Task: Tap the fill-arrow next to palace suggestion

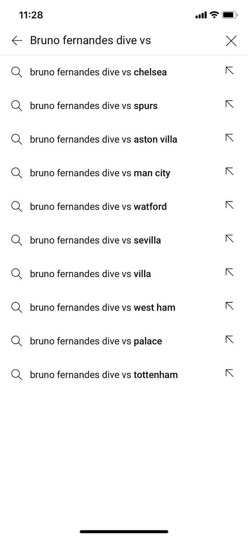Action: point(229,339)
